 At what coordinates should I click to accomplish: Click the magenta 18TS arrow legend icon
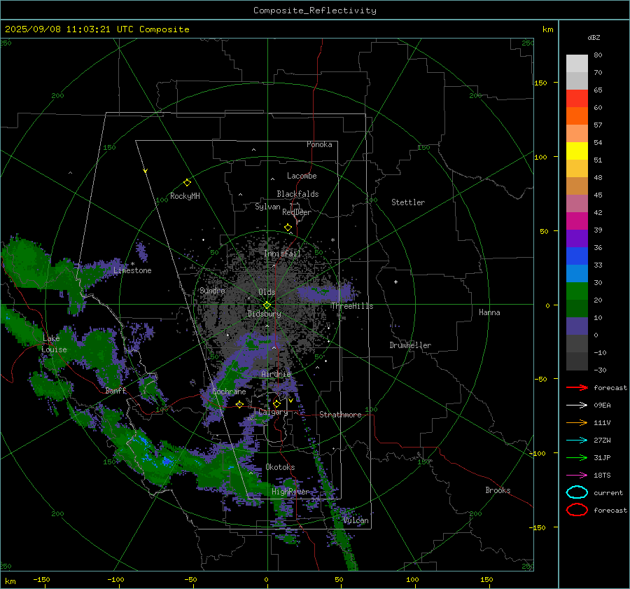click(577, 476)
